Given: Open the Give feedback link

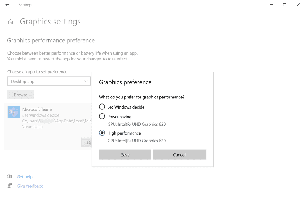Looking at the screenshot, I should (x=30, y=186).
